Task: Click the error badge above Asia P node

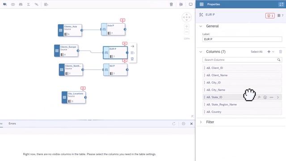Action: [122, 20]
